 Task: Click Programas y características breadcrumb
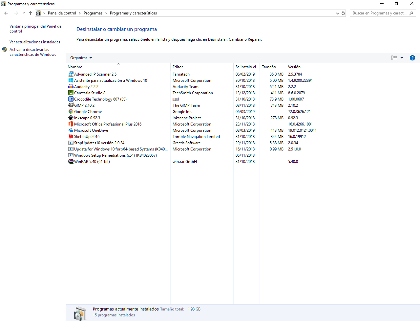point(133,13)
